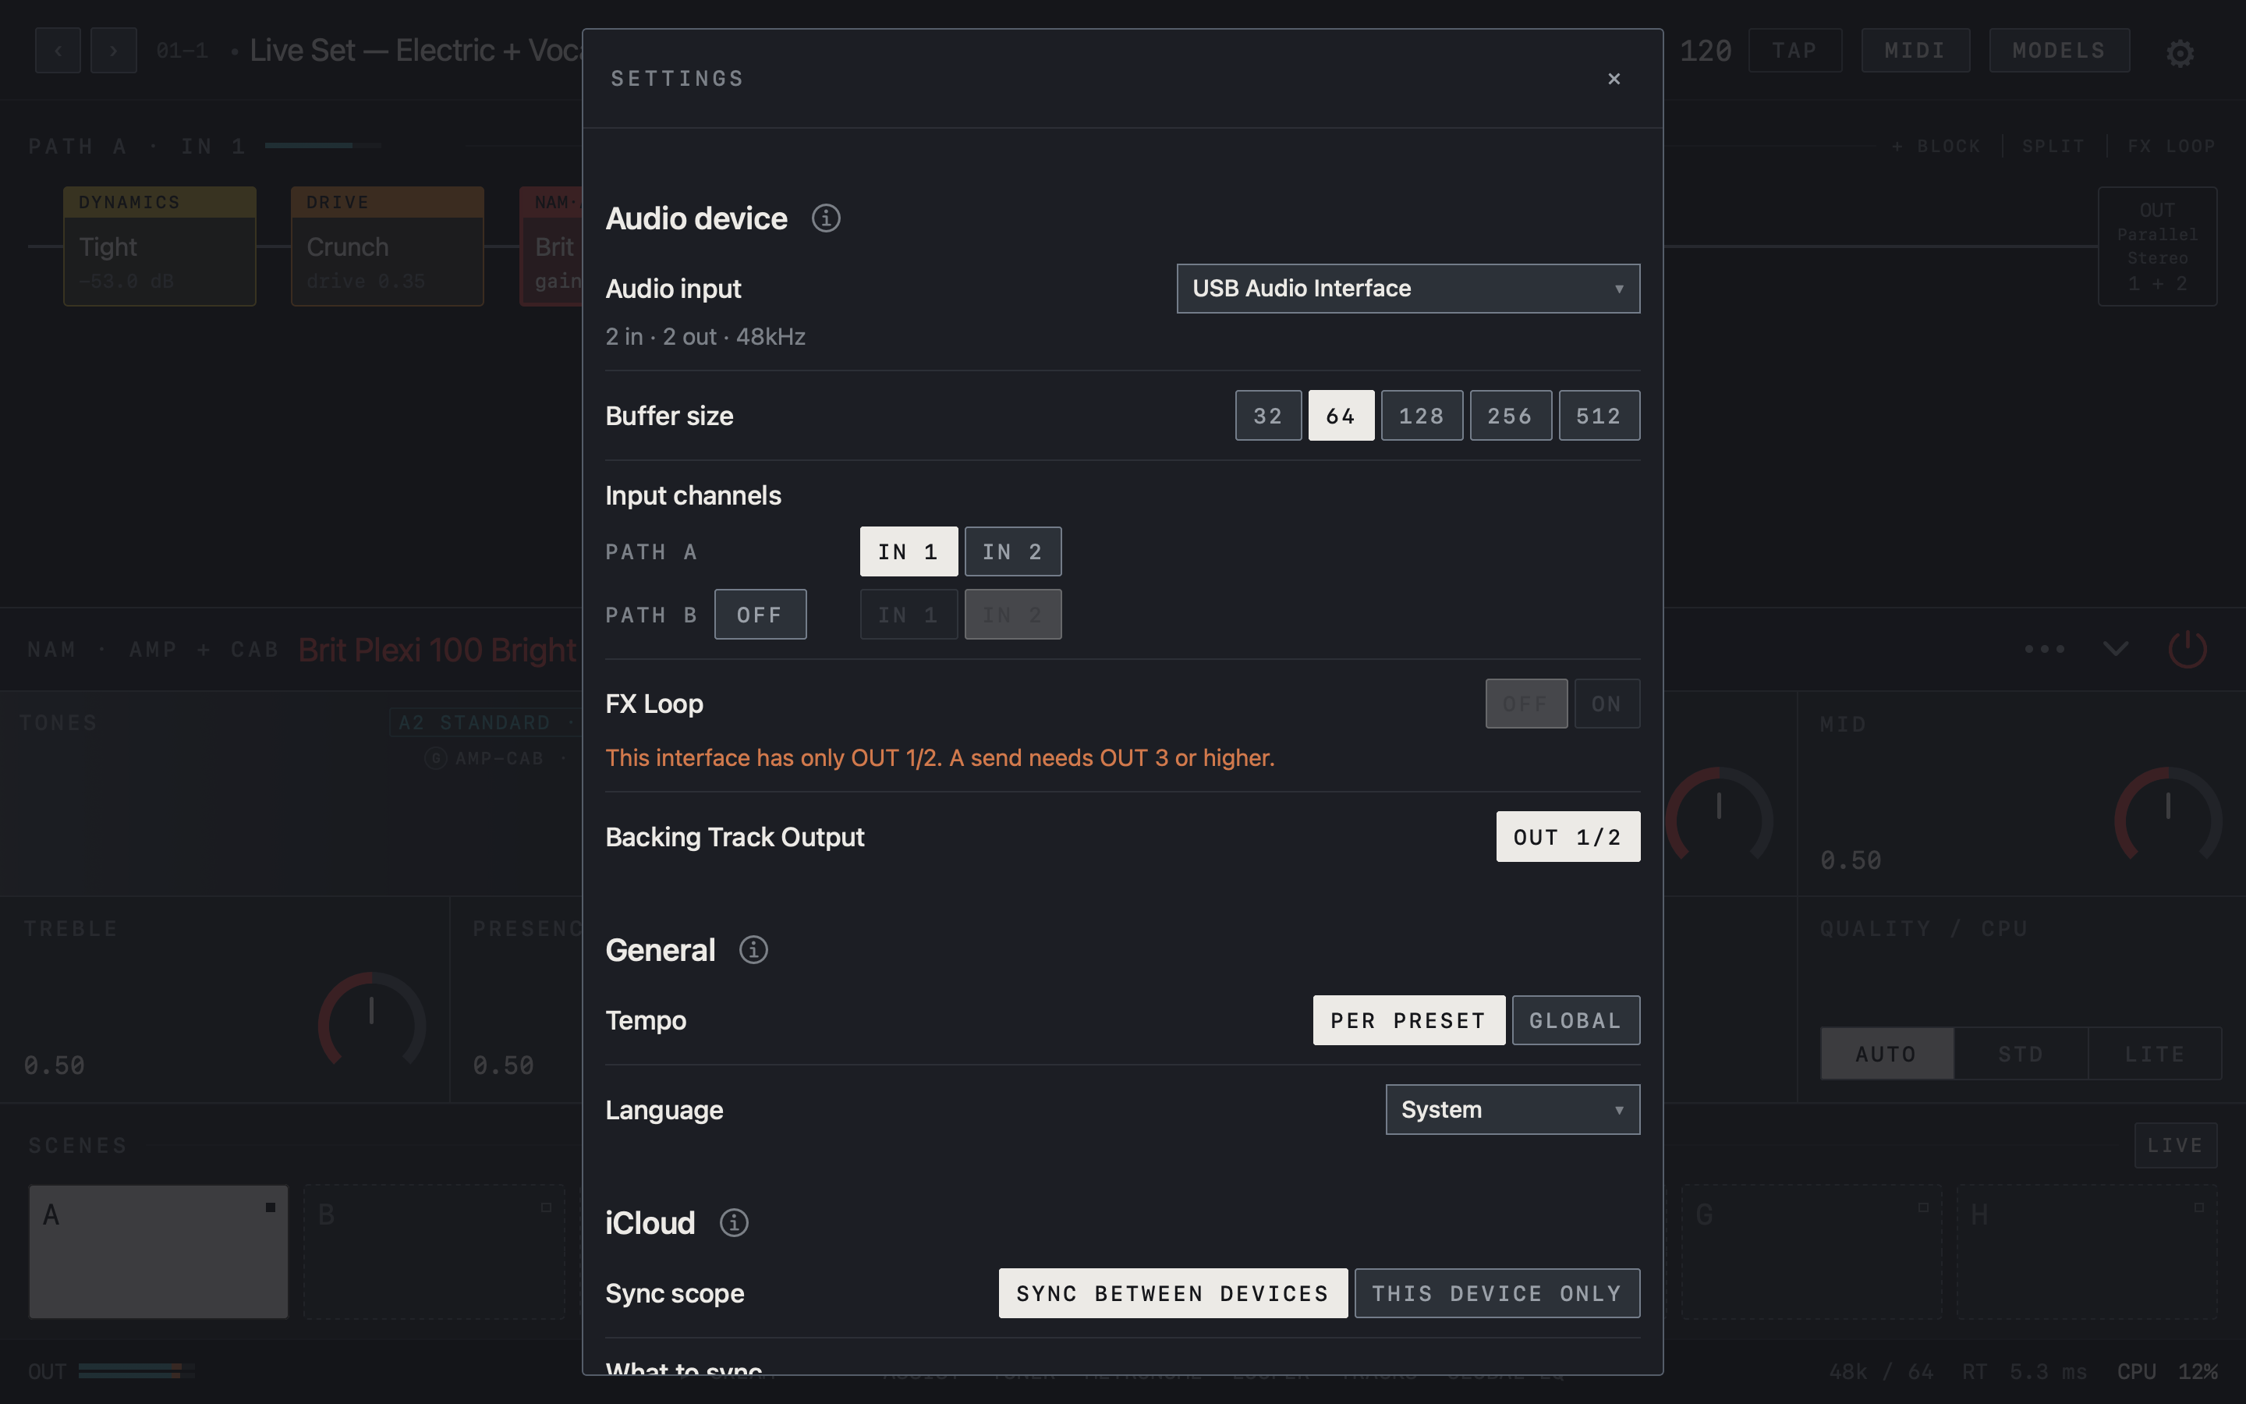Select the NAM Brit amp block
Screen dimensions: 2246x1404
coord(551,246)
